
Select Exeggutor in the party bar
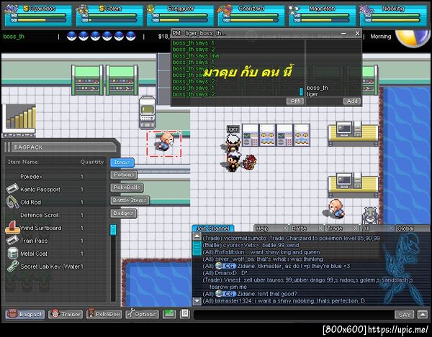pyautogui.click(x=181, y=15)
